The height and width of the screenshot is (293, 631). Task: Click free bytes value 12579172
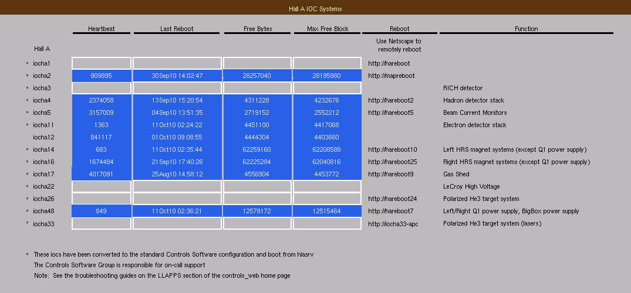(x=257, y=211)
